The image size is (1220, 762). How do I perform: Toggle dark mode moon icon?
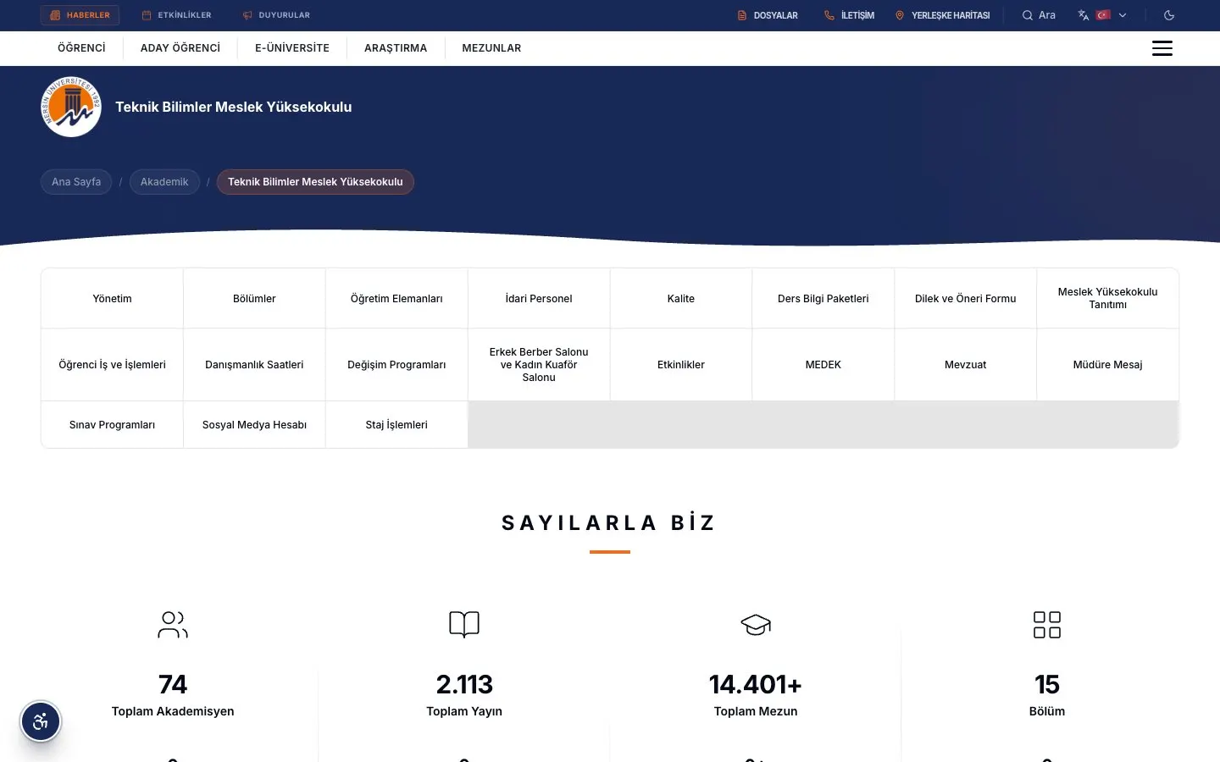[x=1169, y=15]
